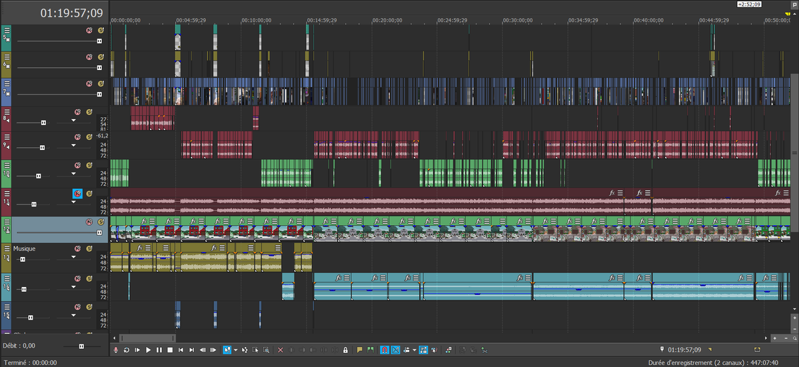Image resolution: width=799 pixels, height=367 pixels.
Task: Click the yellow marker icon beside cursor position
Action: pos(710,350)
